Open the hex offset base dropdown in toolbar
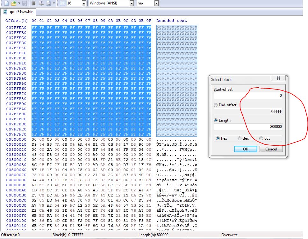 [156, 3]
